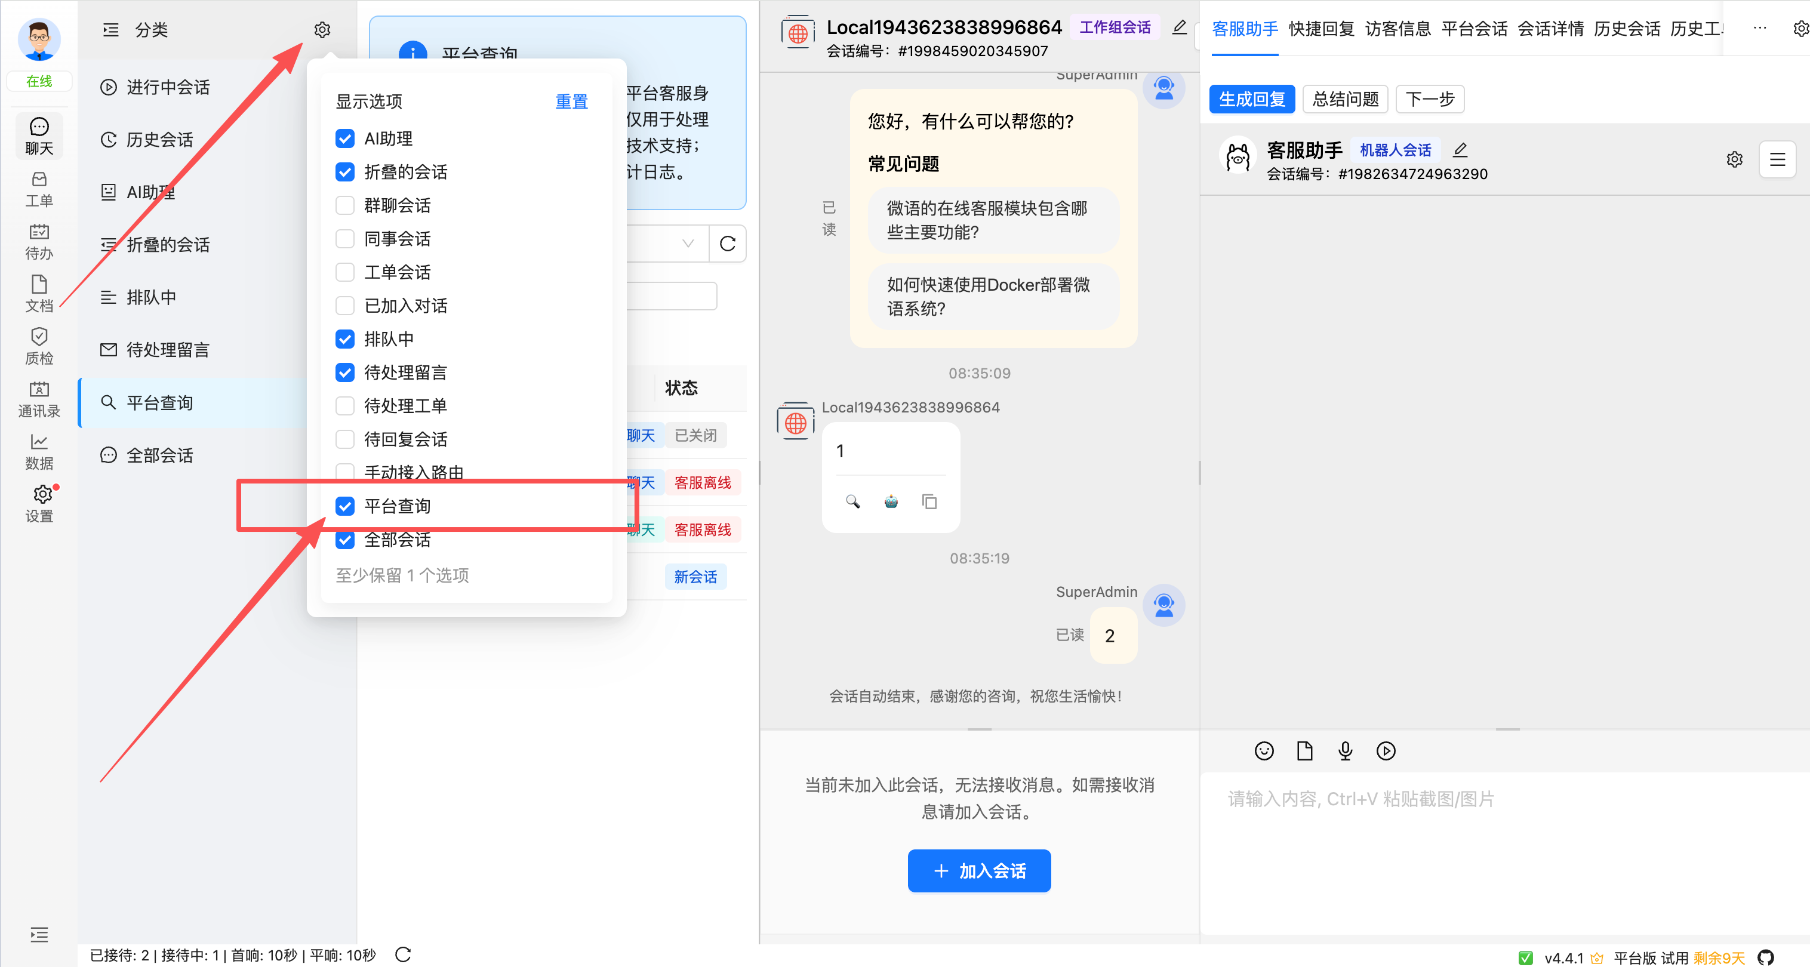1810x967 pixels.
Task: Click the 重置 reset link
Action: click(571, 101)
